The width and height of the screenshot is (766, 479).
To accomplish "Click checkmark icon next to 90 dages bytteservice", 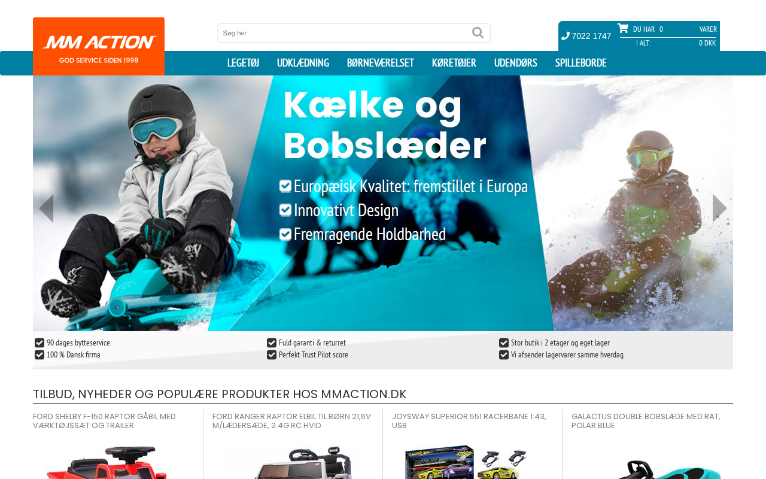I will (x=39, y=343).
